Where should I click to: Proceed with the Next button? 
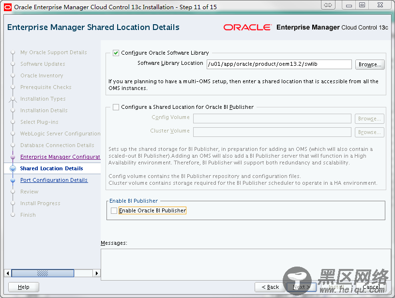click(301, 287)
